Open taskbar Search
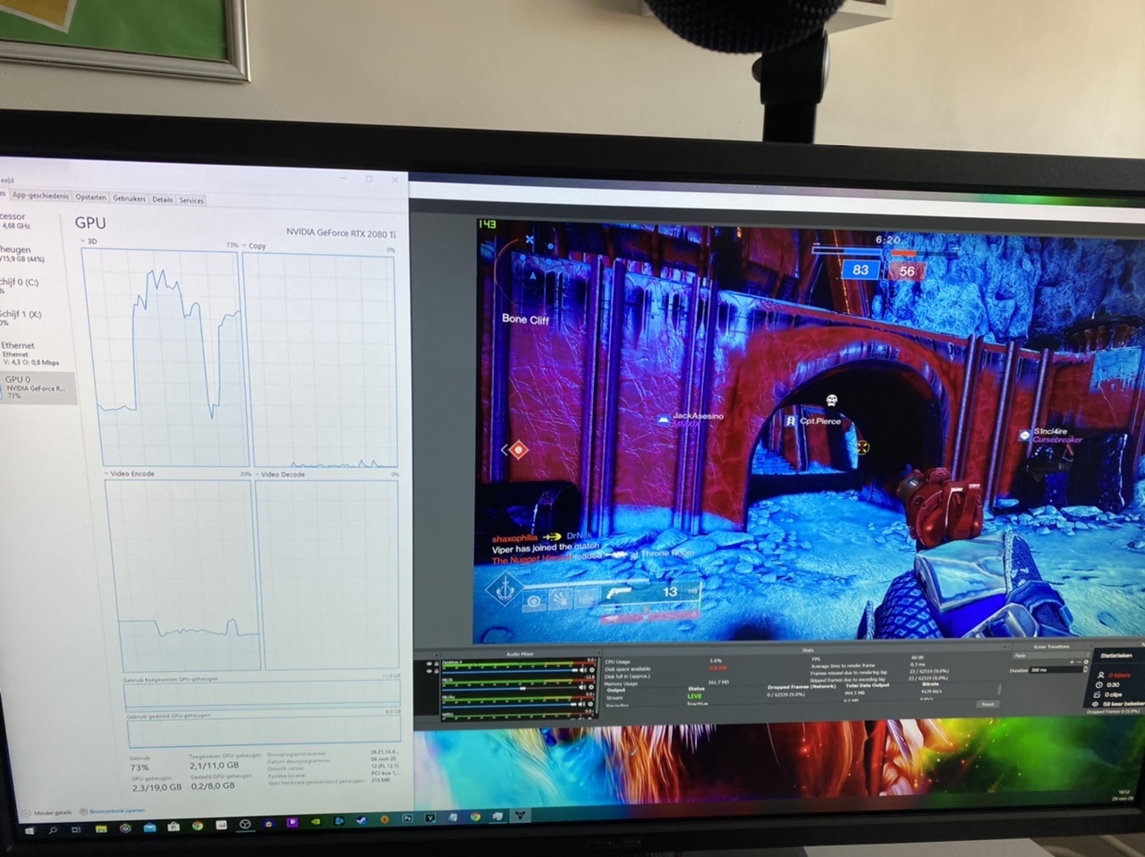This screenshot has height=857, width=1145. (53, 829)
